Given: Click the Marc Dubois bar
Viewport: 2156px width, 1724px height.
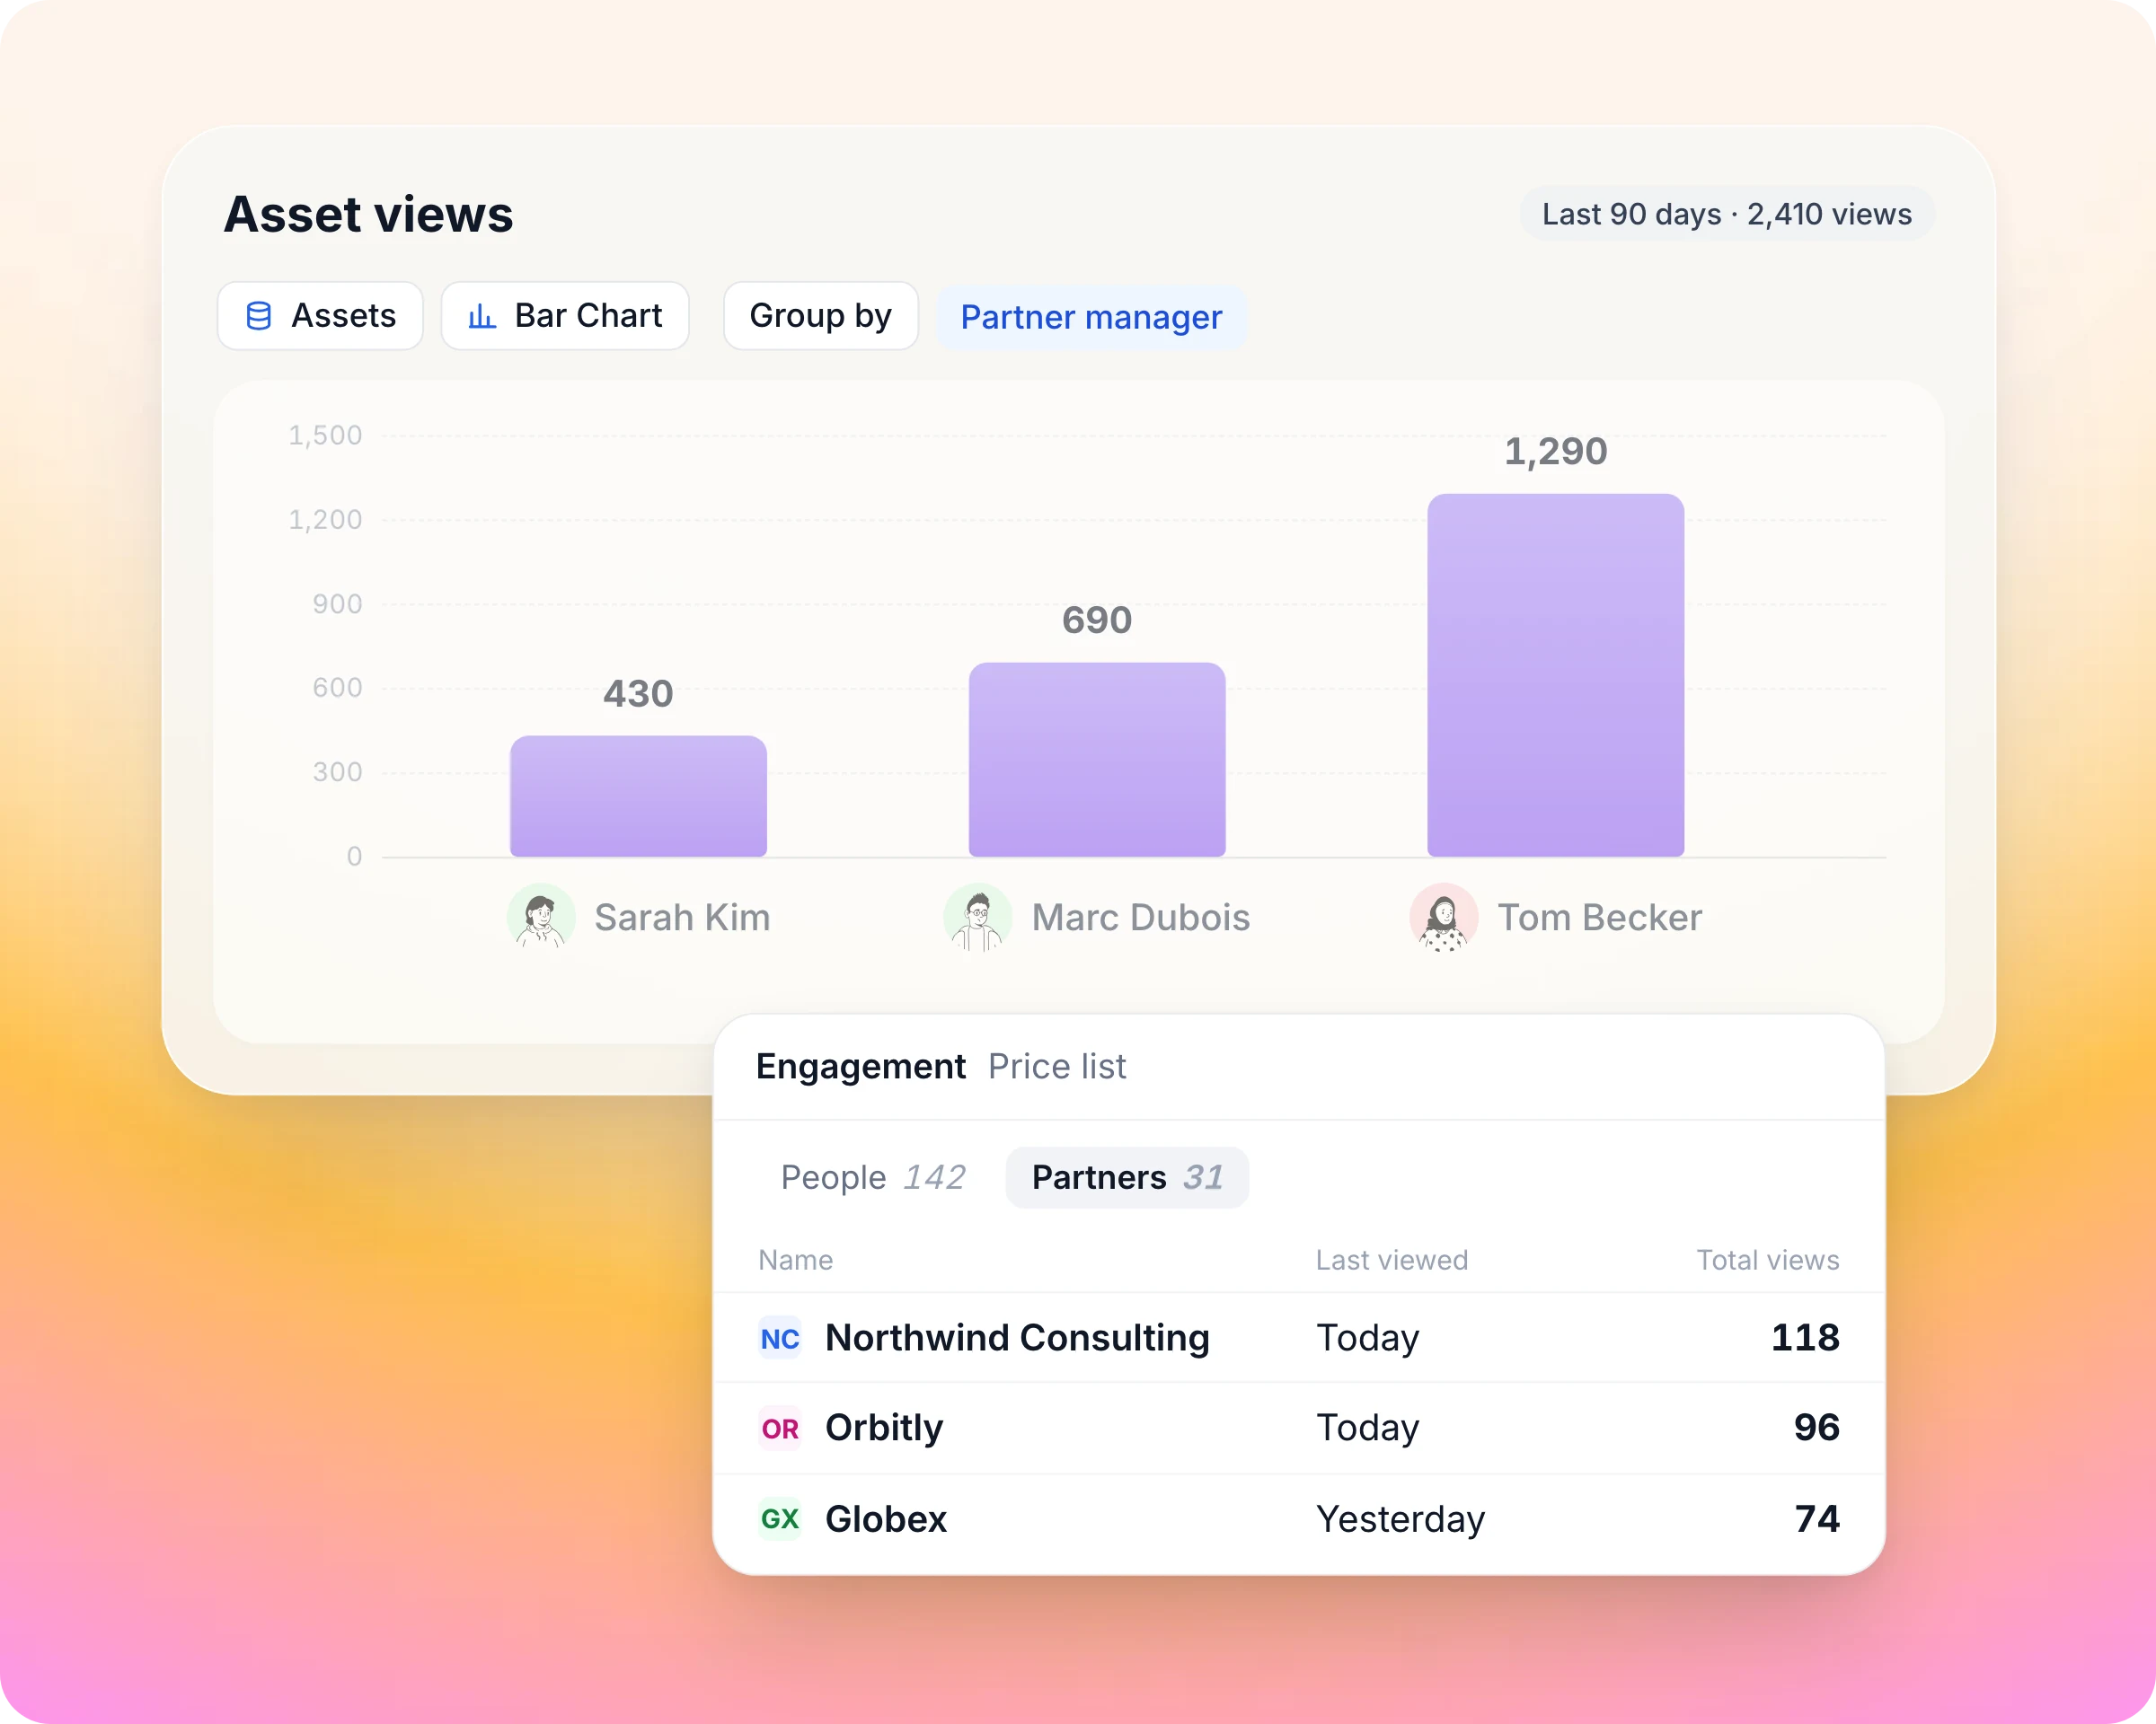Looking at the screenshot, I should pyautogui.click(x=1097, y=760).
